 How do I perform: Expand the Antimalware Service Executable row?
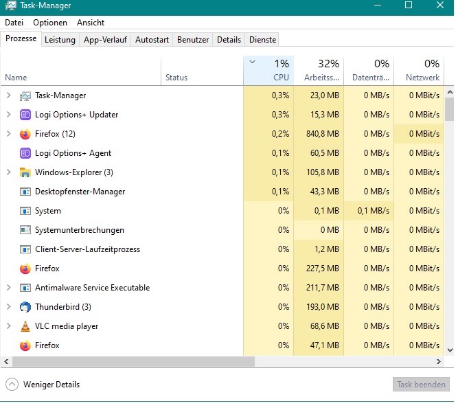[9, 288]
